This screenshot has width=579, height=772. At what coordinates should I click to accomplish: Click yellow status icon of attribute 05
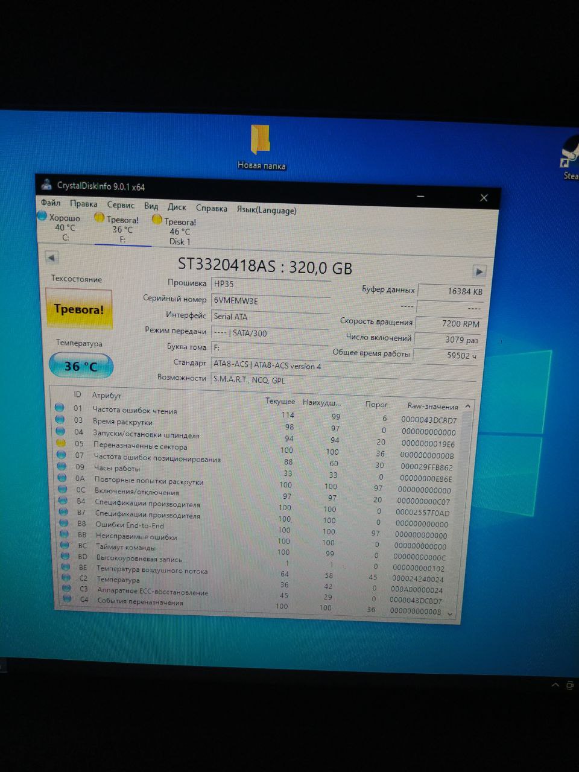(60, 442)
